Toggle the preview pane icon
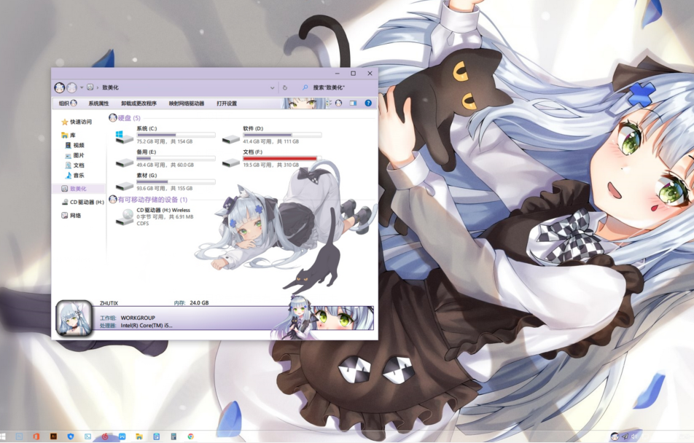 tap(353, 103)
